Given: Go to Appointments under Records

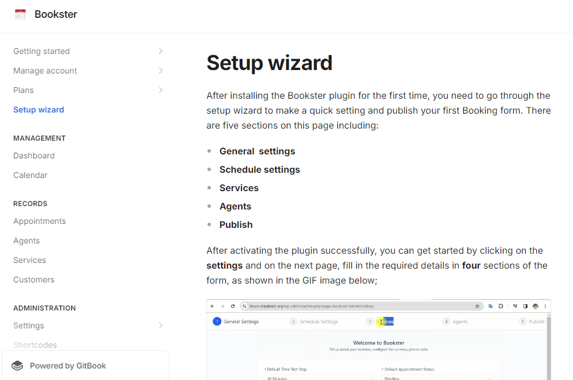Looking at the screenshot, I should coord(40,221).
